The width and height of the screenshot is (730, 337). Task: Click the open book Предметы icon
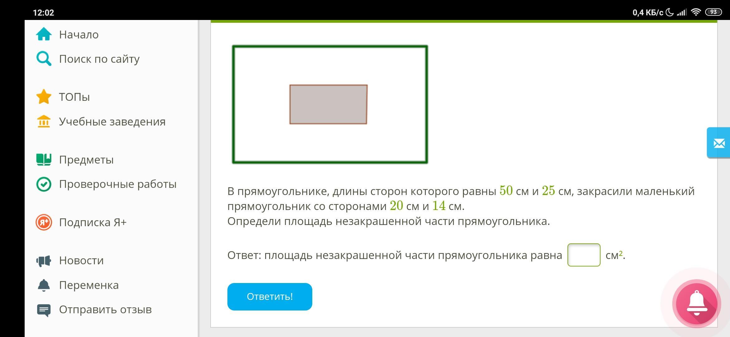point(44,159)
